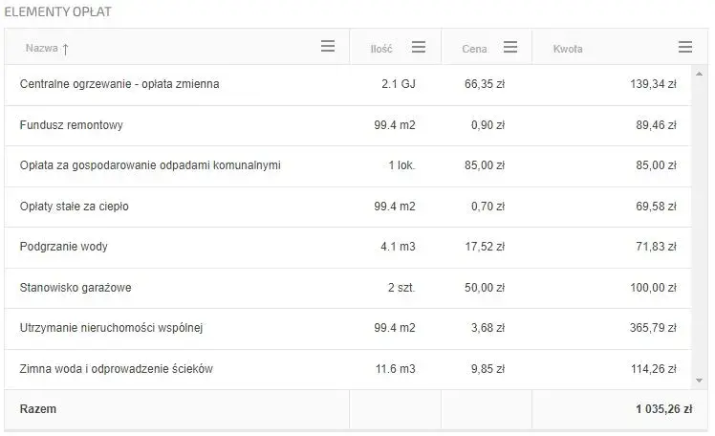Viewport: 715px width, 436px height.
Task: Open the Kwota column menu icon
Action: pyautogui.click(x=685, y=47)
